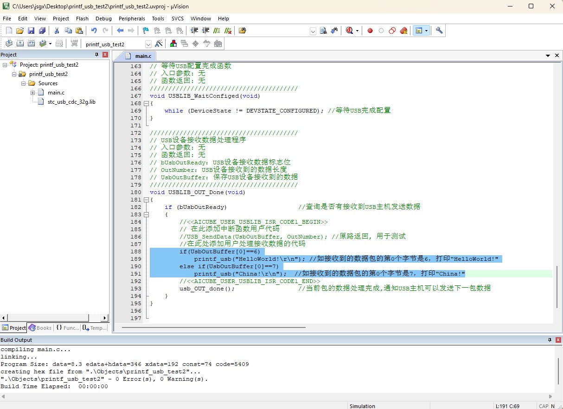The width and height of the screenshot is (563, 409).
Task: Unindent the selected text lines
Action: click(205, 31)
